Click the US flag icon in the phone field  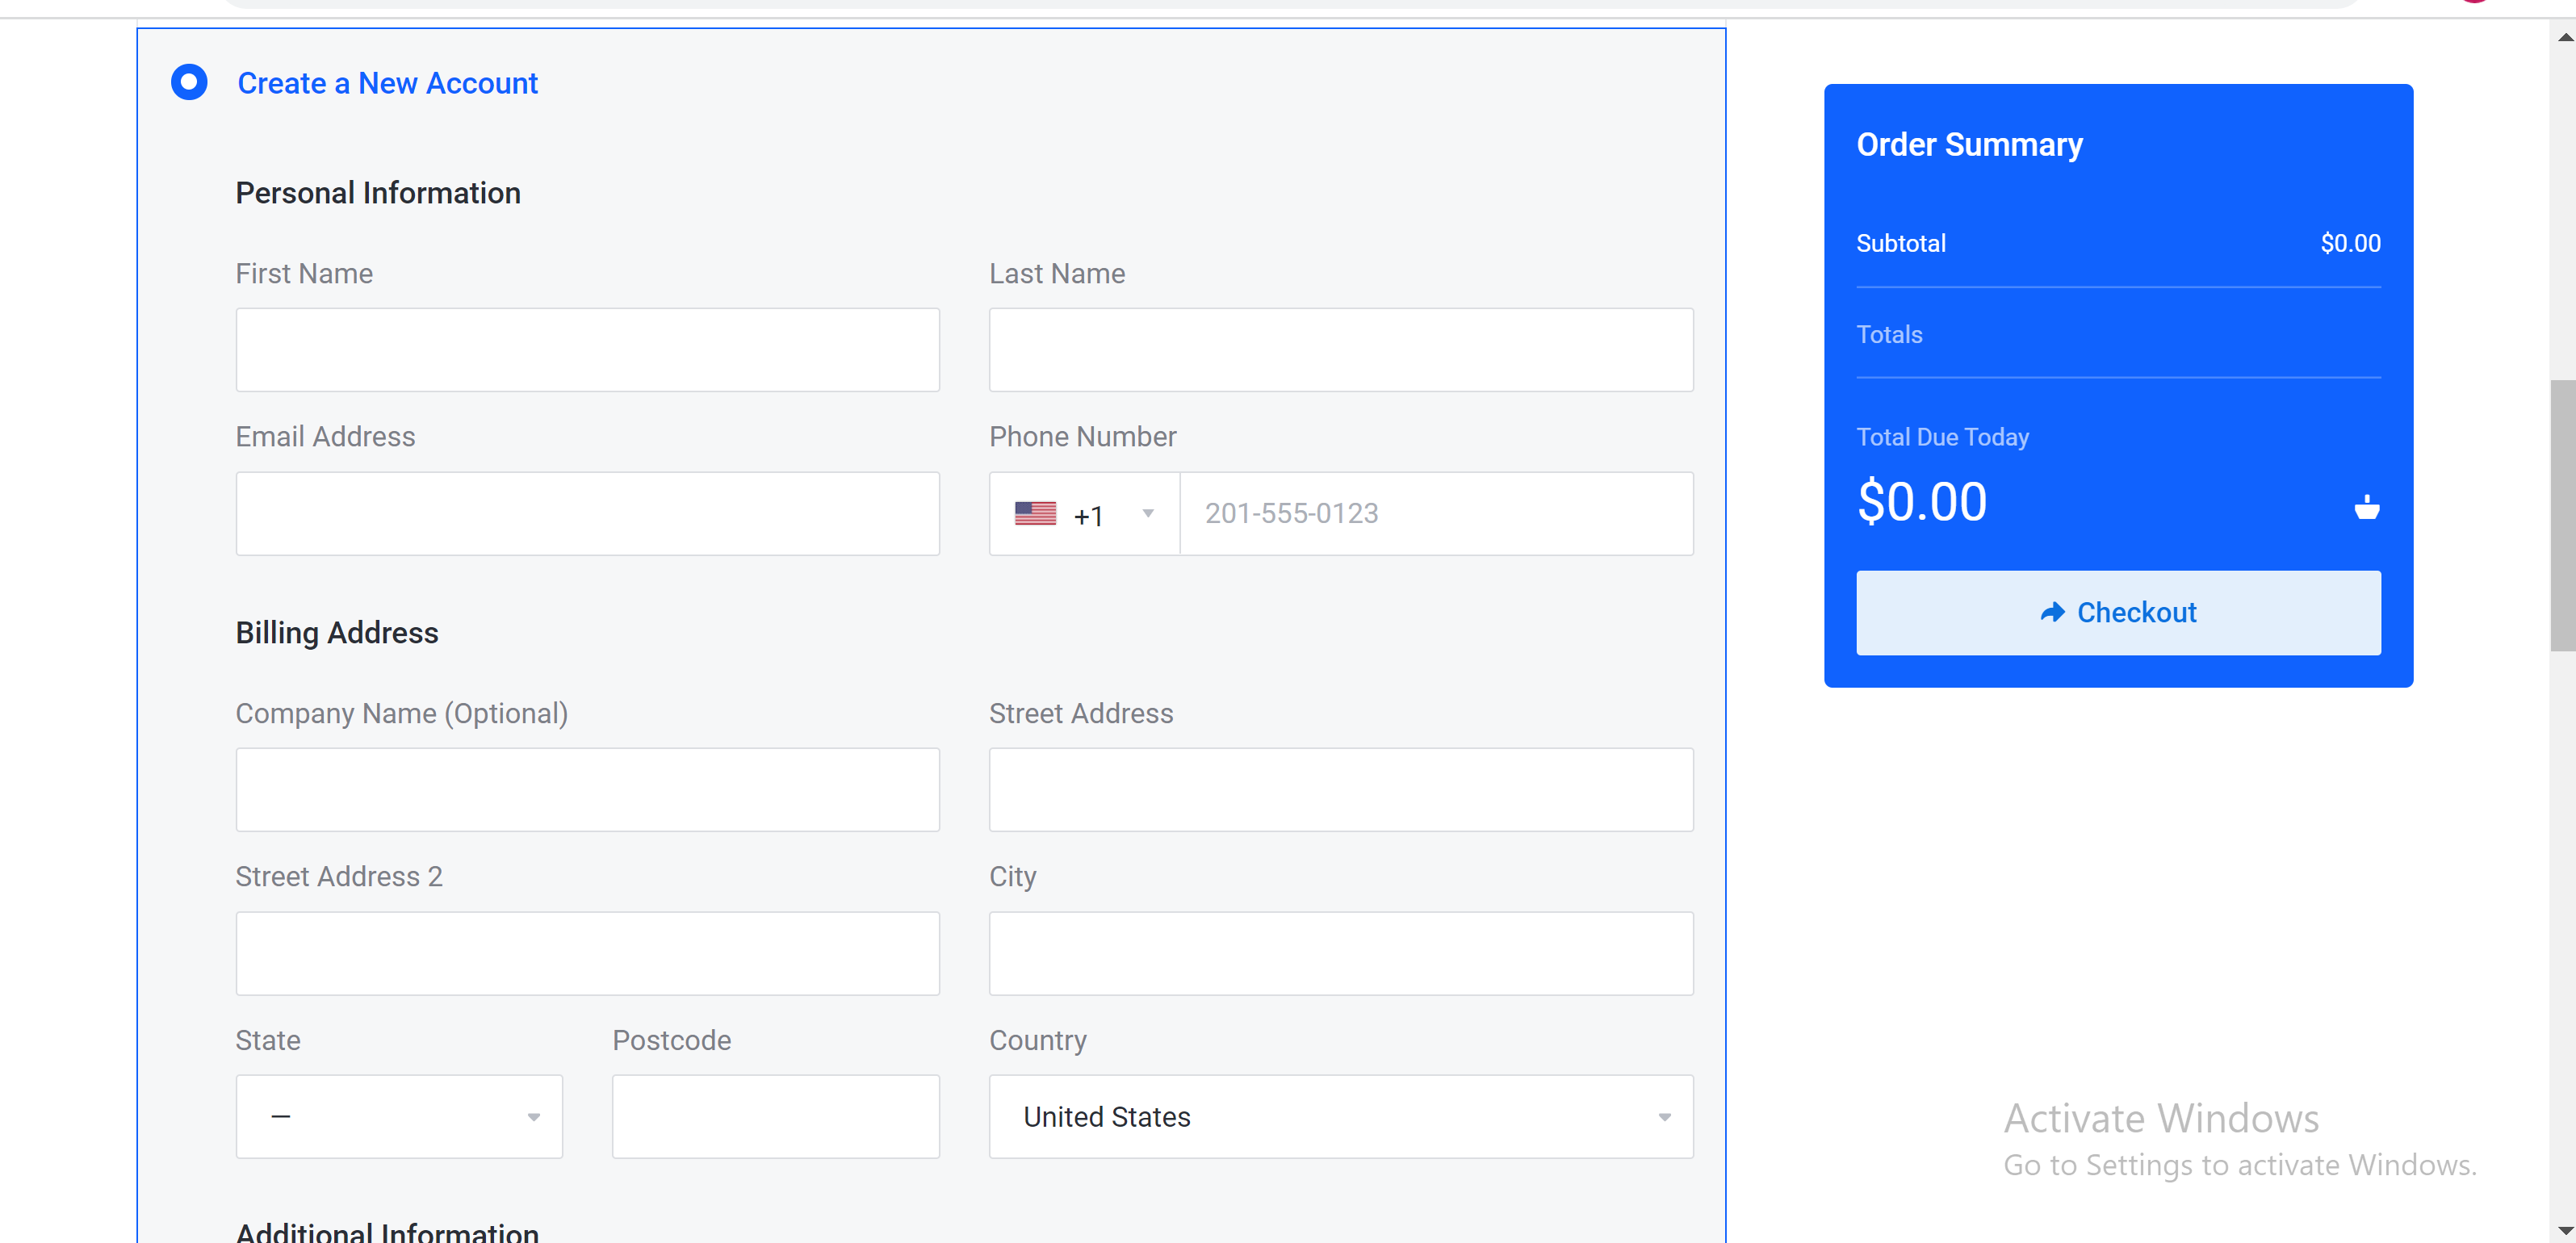coord(1035,514)
